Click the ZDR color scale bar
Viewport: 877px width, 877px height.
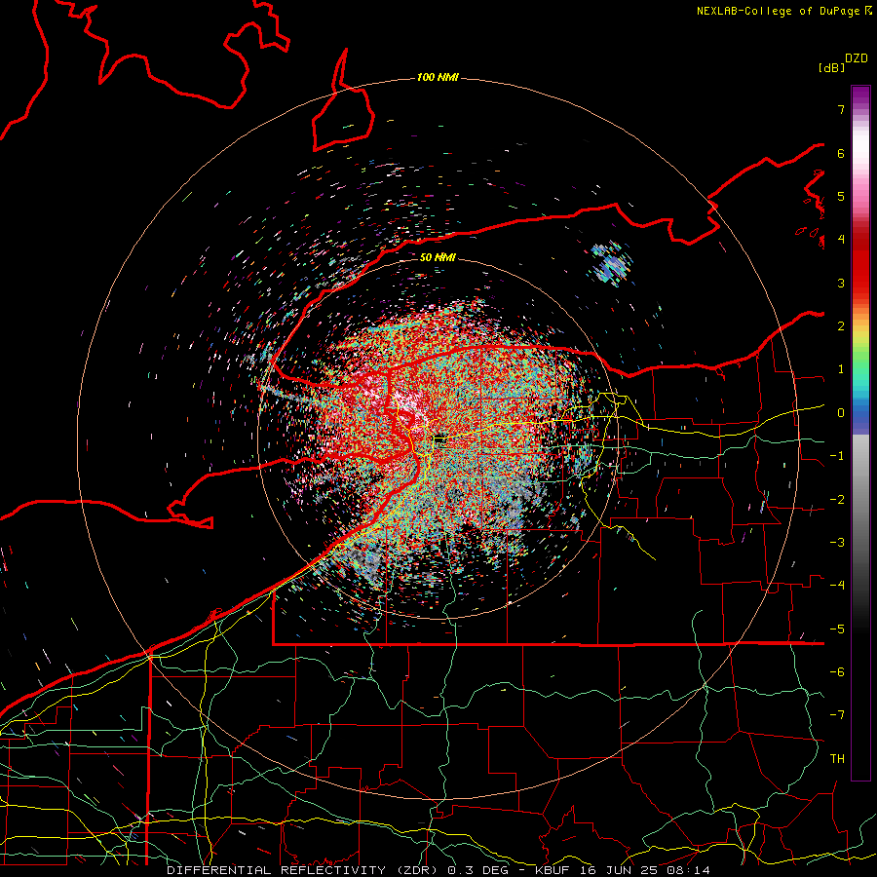click(860, 434)
